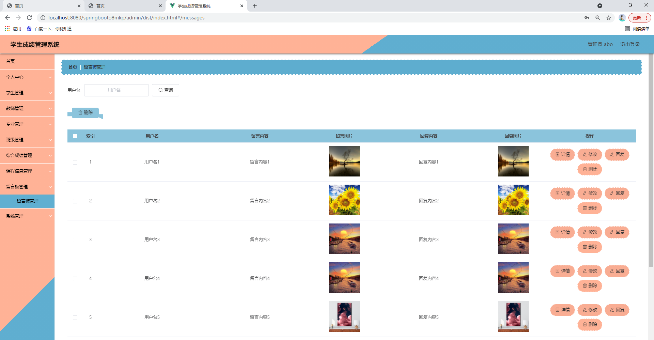Screen dimensions: 654x340
Task: Click the trash 删除 button above table
Action: [x=85, y=113]
